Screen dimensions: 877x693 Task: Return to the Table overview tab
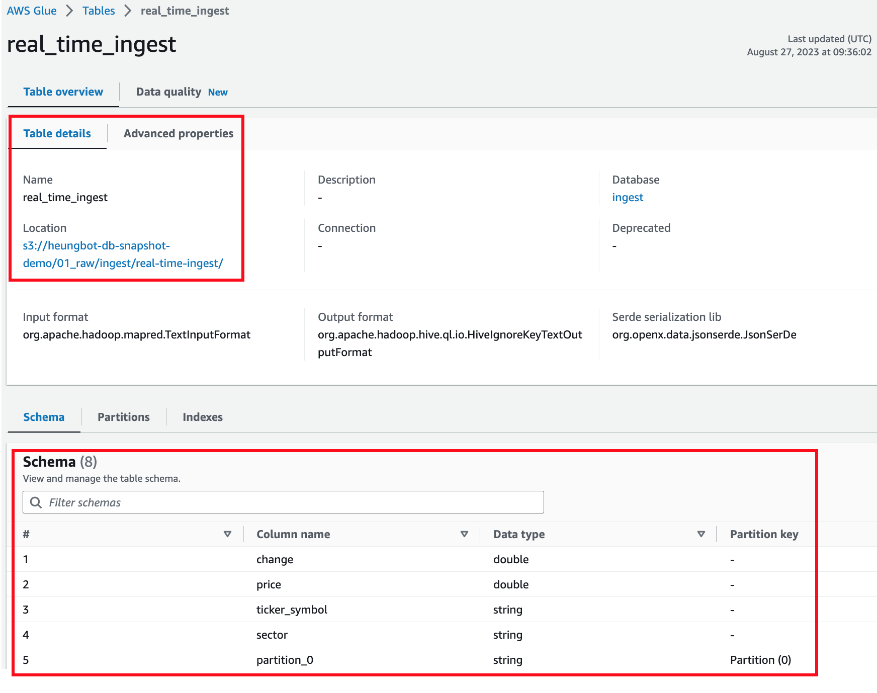point(63,91)
